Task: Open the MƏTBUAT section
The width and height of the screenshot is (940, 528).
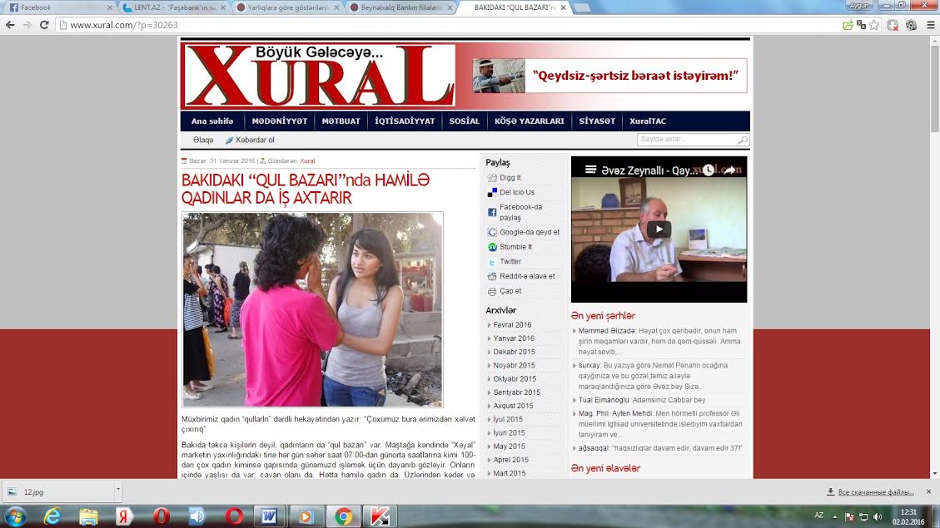Action: pos(341,121)
